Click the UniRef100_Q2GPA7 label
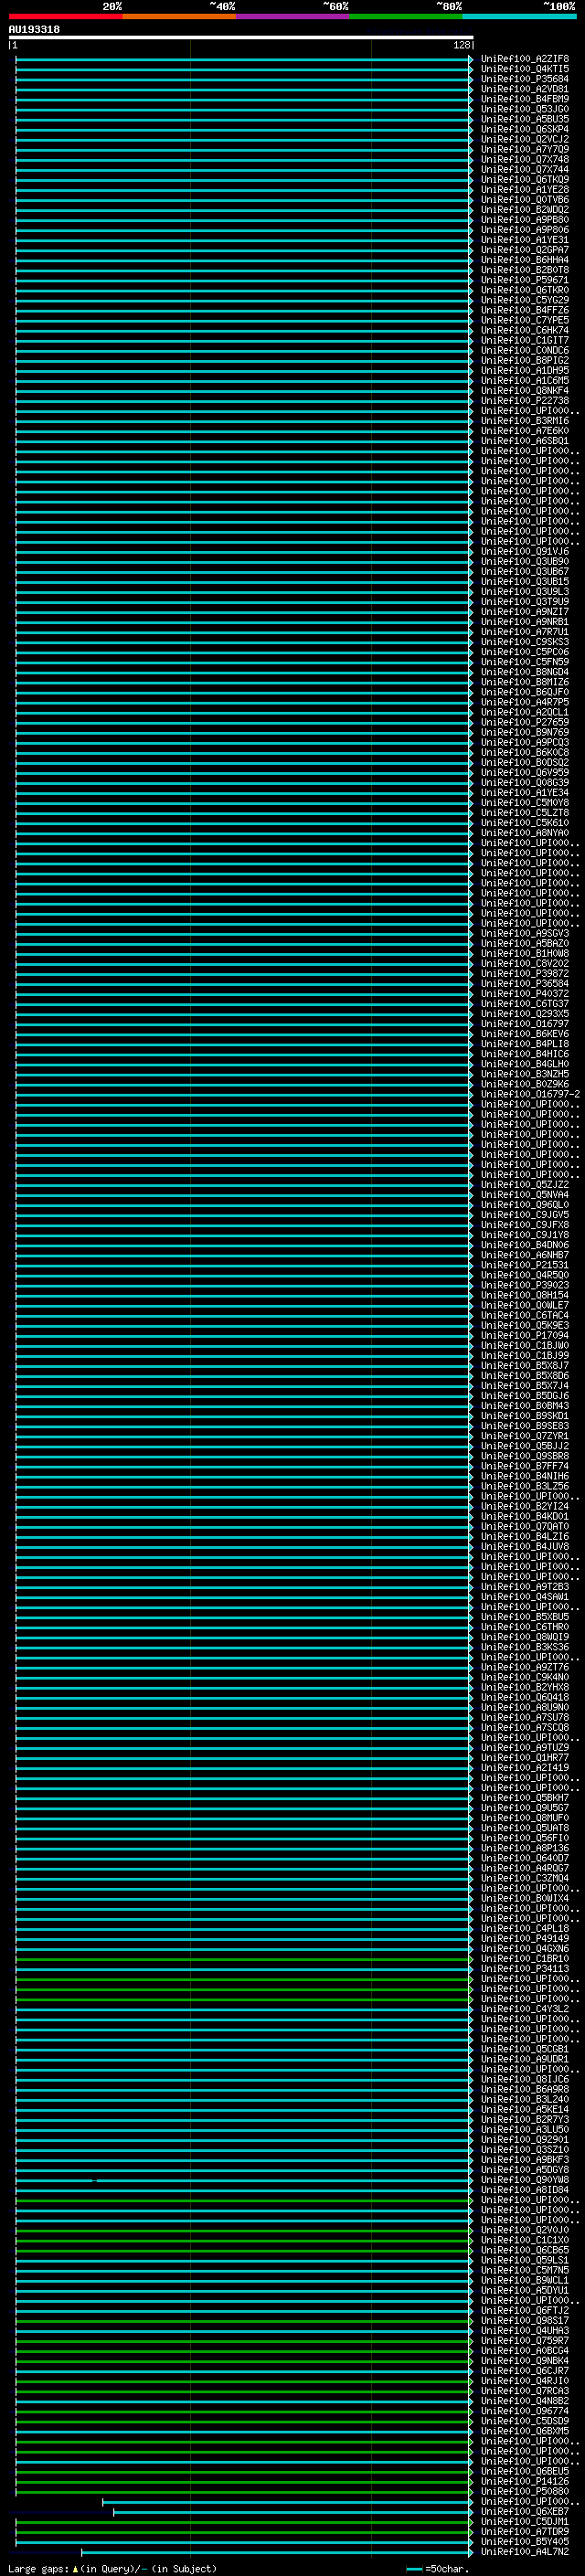The width and height of the screenshot is (585, 2576). (x=525, y=250)
